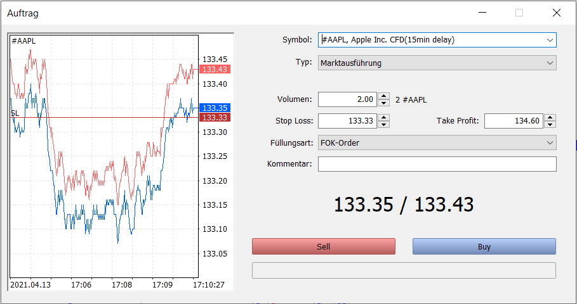This screenshot has height=304, width=577.
Task: Click the 133.05 value on the price axis
Action: click(215, 254)
